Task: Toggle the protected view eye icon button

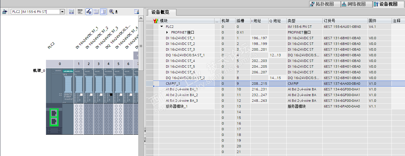Action: [89, 12]
